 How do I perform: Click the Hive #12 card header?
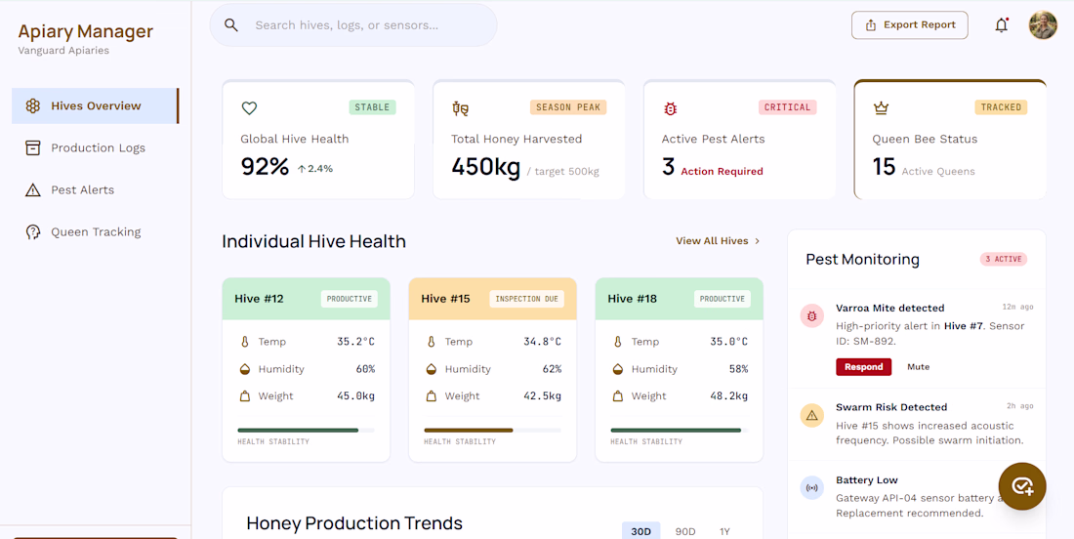tap(307, 299)
